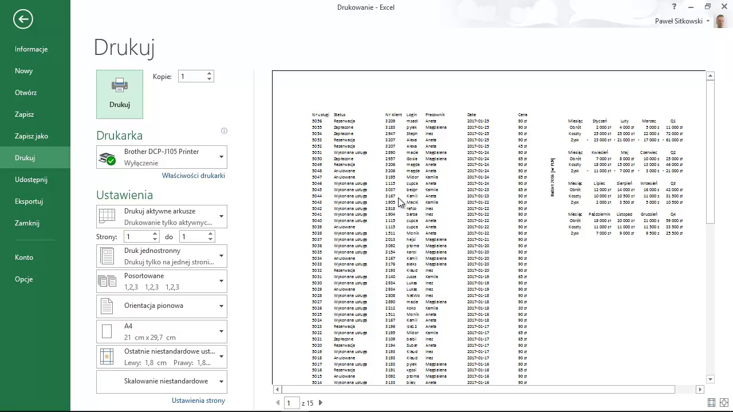
Task: Click zoom to page icon
Action: [724, 403]
